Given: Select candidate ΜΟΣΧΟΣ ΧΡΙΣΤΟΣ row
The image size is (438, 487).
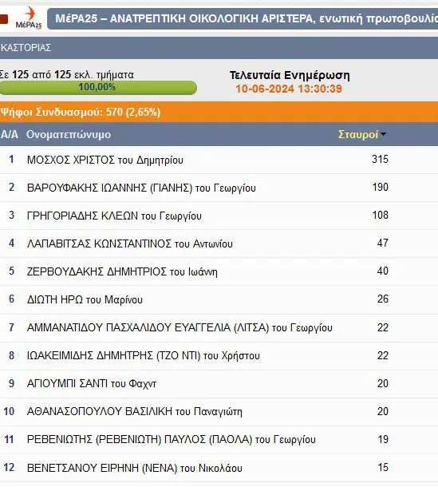Looking at the screenshot, I should pyautogui.click(x=219, y=160).
